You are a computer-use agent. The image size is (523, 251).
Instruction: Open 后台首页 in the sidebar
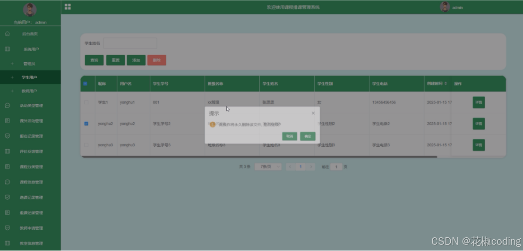click(x=30, y=33)
